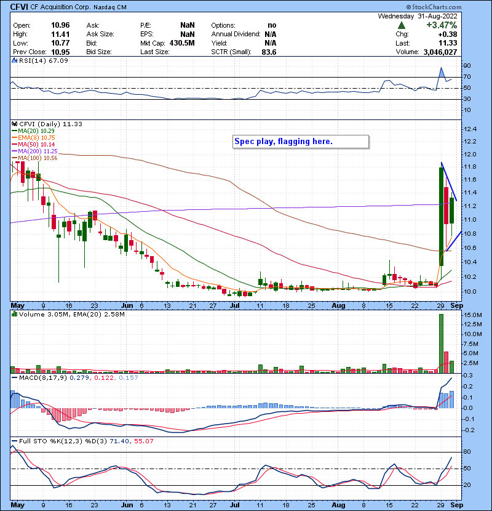This screenshot has width=492, height=511.
Task: Click the CFVI ticker symbol in the header
Action: [x=19, y=7]
